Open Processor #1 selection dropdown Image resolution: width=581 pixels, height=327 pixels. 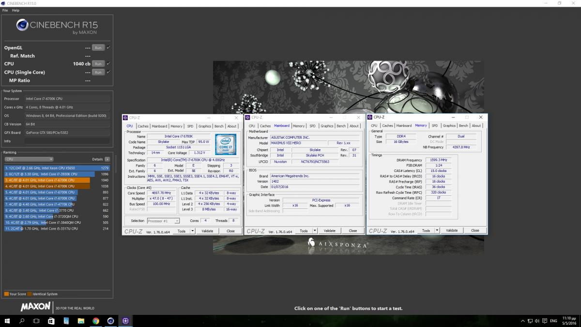tap(163, 221)
